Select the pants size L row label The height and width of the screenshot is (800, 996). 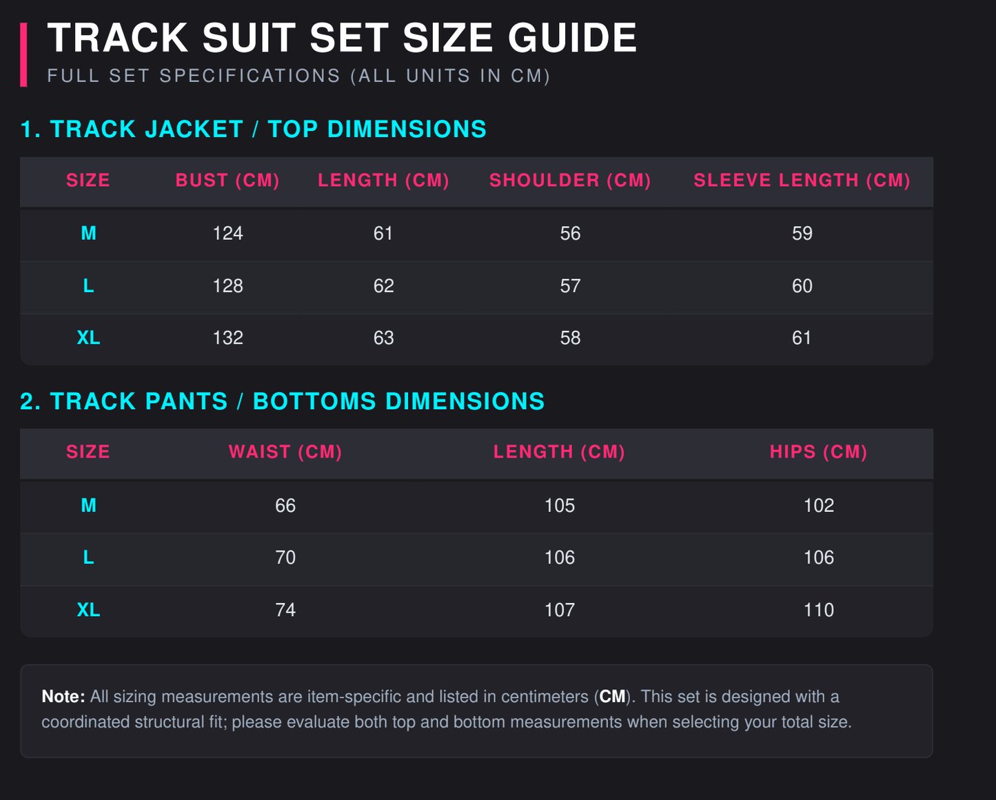pos(88,557)
